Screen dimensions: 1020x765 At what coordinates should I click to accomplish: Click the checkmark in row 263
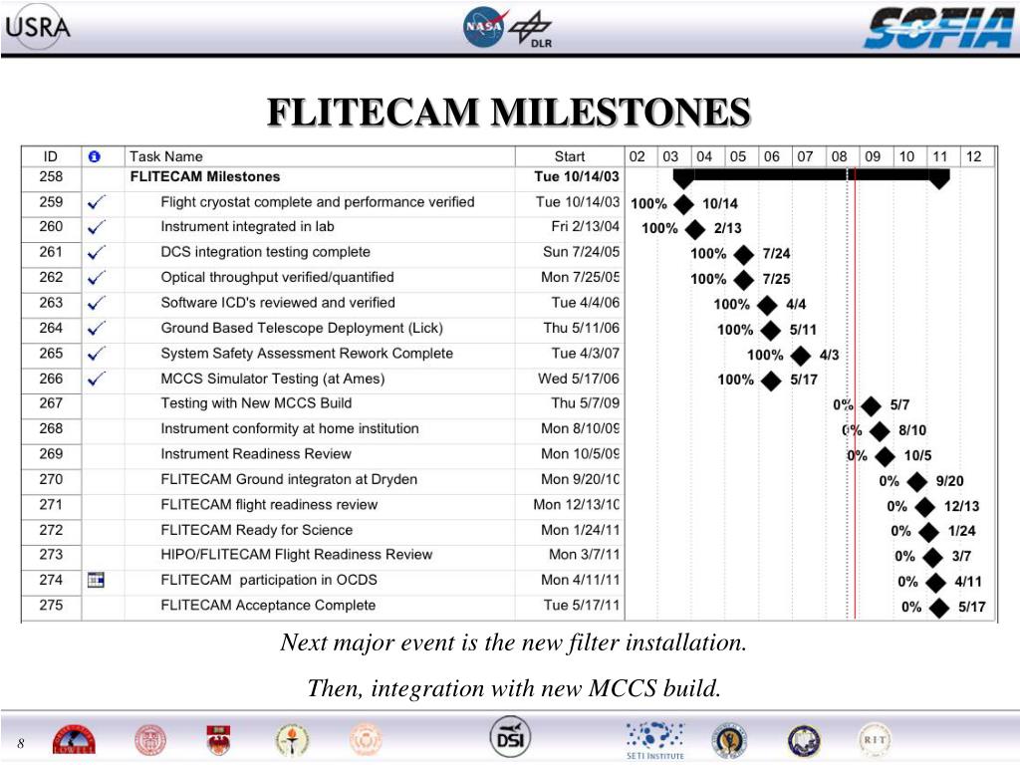pos(97,303)
